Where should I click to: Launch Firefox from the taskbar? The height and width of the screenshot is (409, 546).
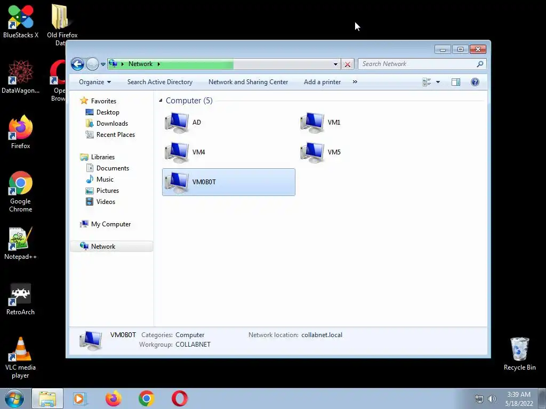(x=113, y=399)
